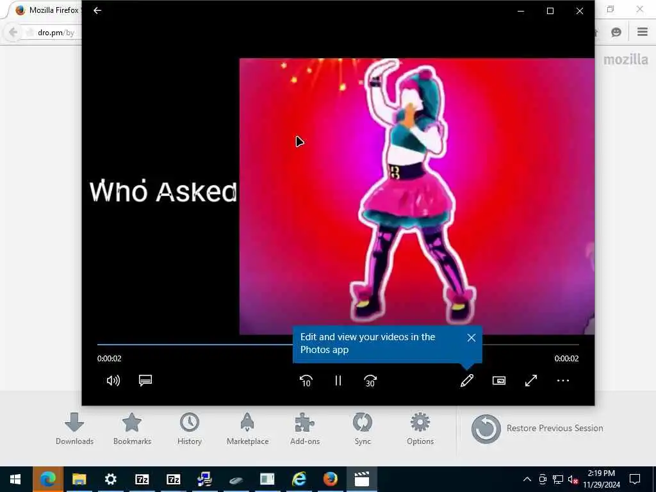Open Firefox Bookmarks shortcut
This screenshot has height=492, width=656.
coord(132,429)
